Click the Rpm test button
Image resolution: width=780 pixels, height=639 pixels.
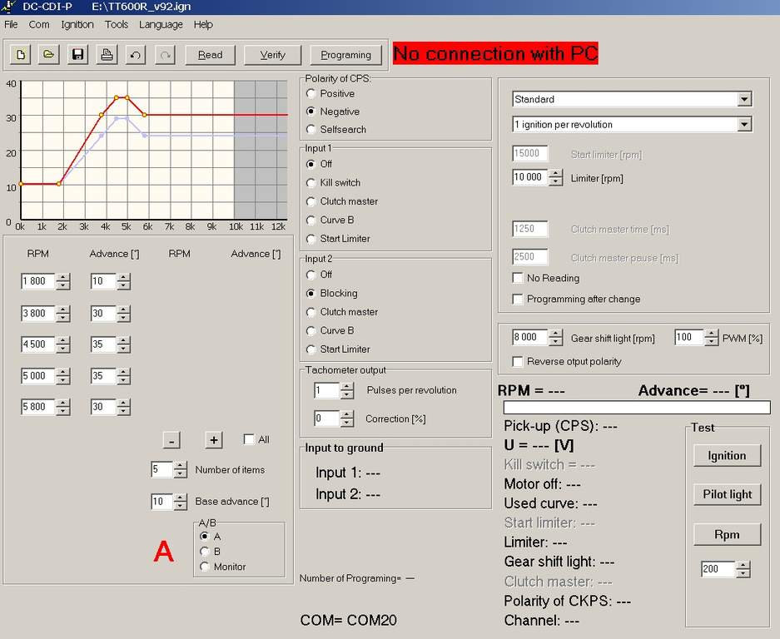[x=727, y=534]
